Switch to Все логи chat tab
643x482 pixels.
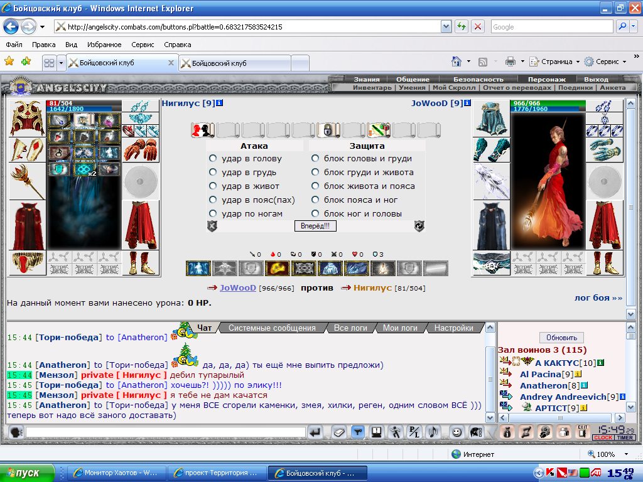point(350,328)
